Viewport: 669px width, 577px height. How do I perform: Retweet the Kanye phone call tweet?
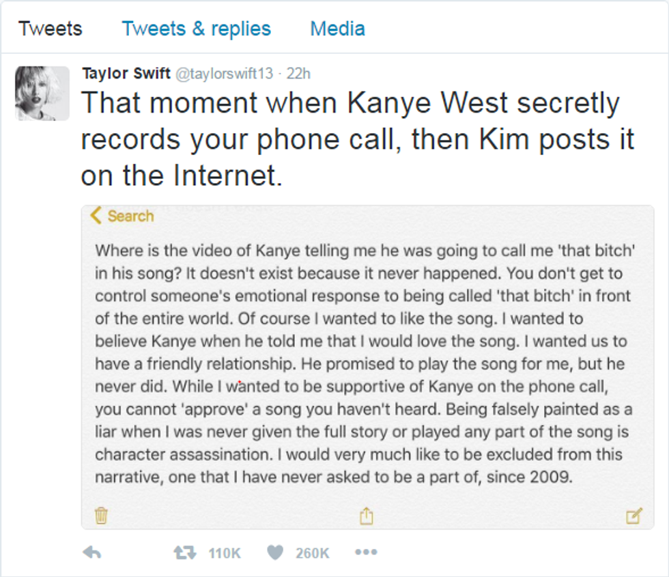184,552
